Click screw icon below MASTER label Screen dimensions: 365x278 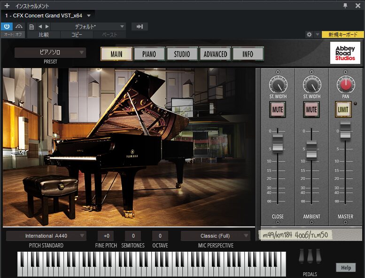pos(345,223)
